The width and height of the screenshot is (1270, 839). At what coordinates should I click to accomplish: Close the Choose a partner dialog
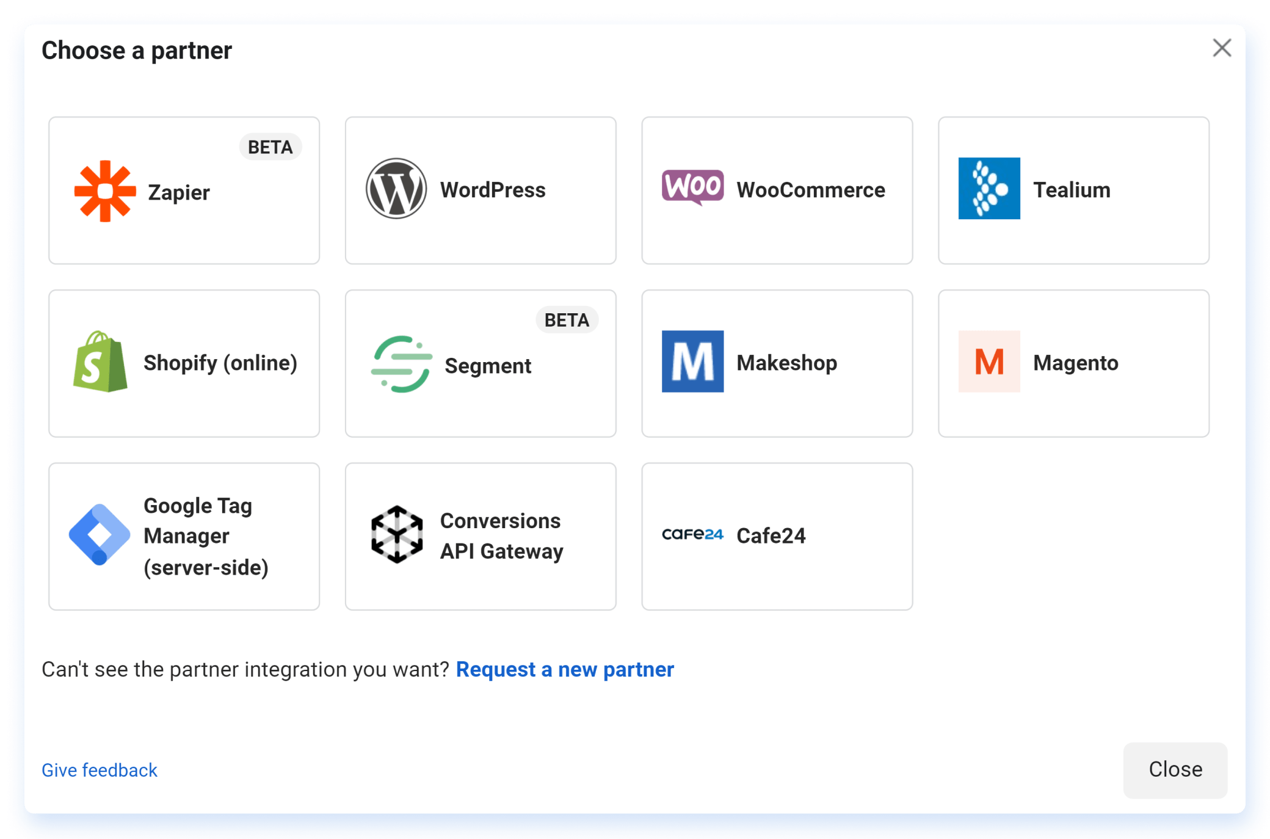pos(1222,47)
